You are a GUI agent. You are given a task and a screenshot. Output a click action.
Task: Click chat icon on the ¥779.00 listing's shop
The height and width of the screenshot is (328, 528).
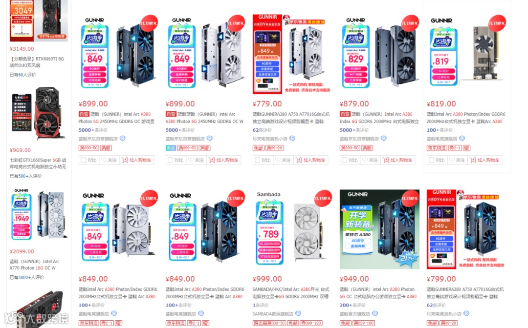click(x=292, y=139)
